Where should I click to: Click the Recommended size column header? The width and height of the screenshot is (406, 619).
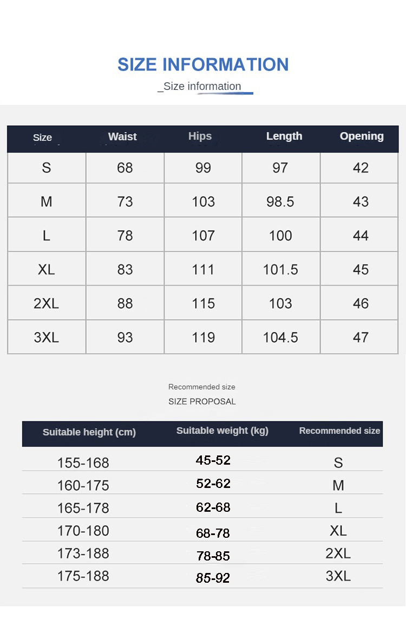click(339, 431)
